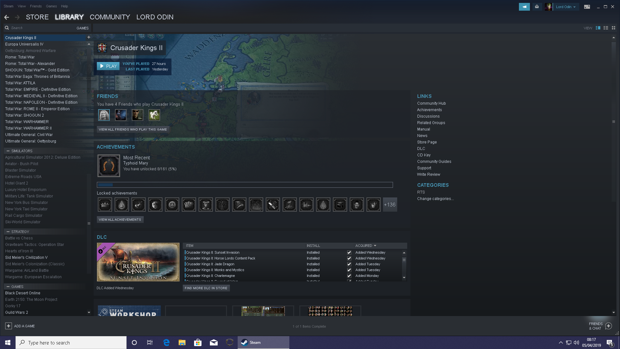Open the Games menu
Screen dimensions: 620x349
51,6
